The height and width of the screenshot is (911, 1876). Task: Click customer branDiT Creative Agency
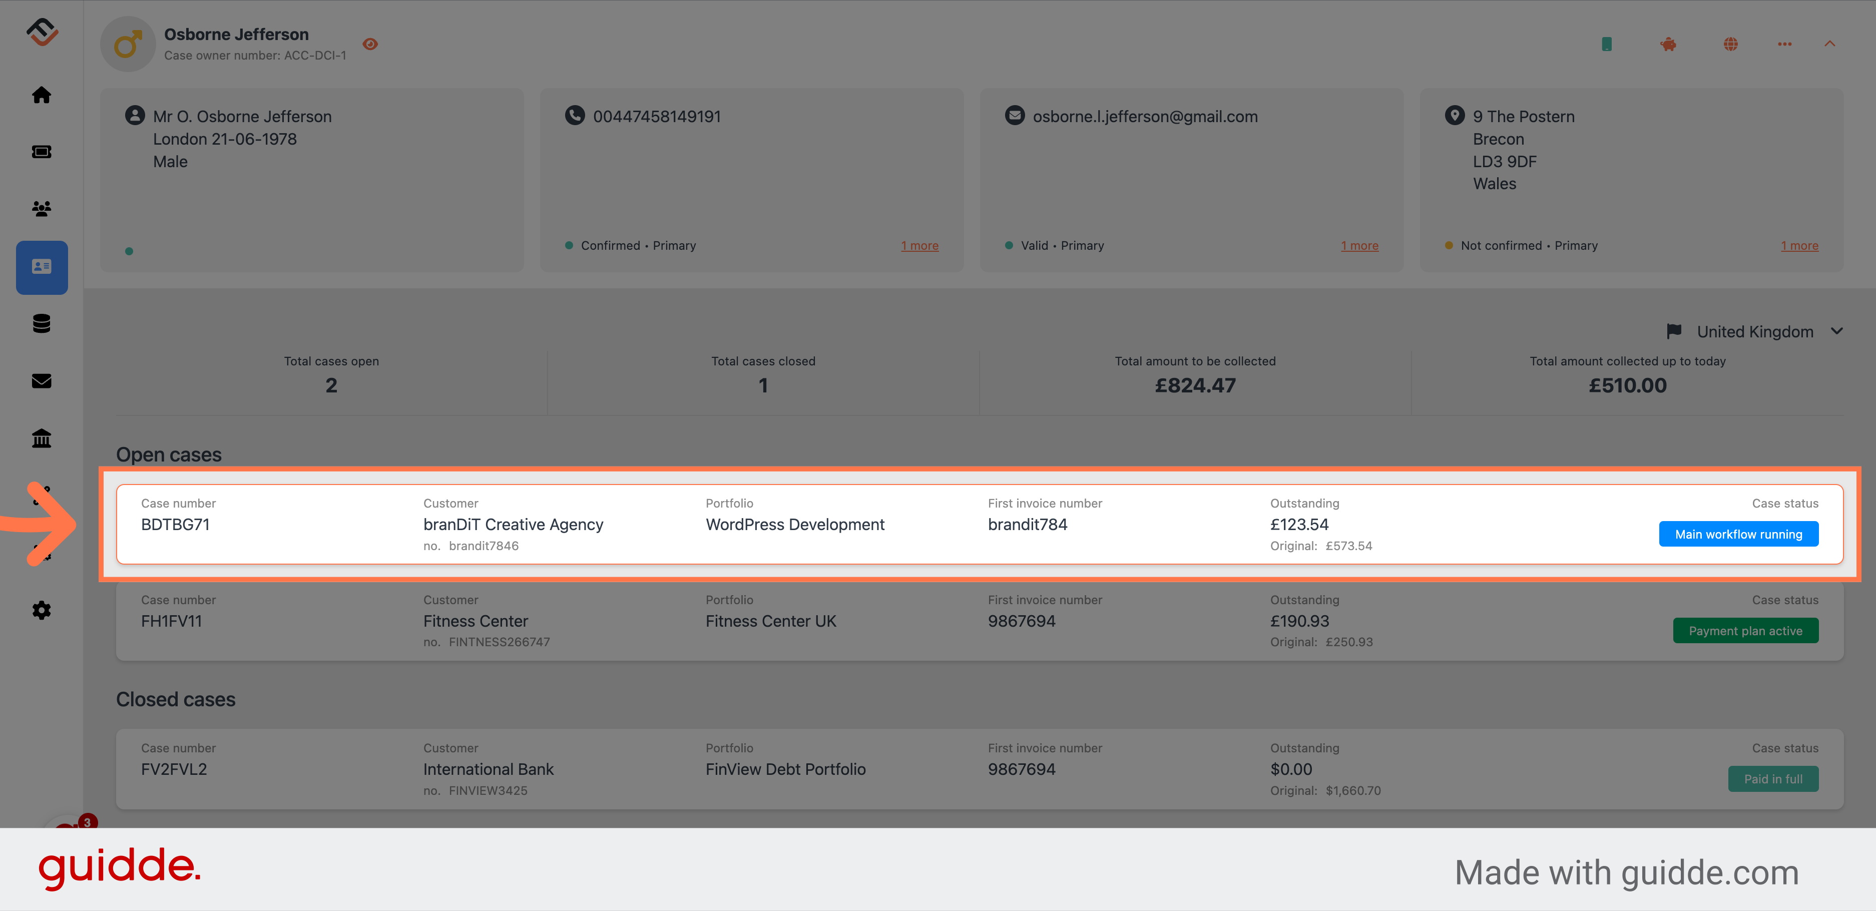[514, 524]
